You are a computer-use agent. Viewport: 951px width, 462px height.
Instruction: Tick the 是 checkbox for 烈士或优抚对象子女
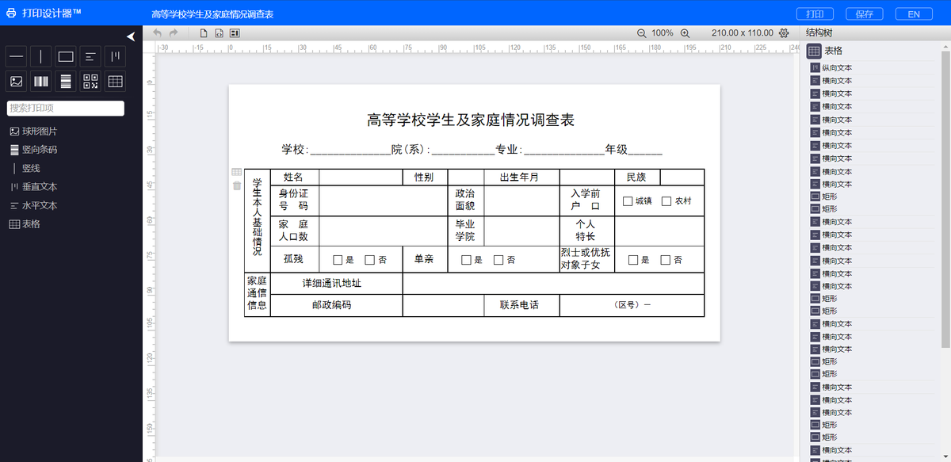632,260
